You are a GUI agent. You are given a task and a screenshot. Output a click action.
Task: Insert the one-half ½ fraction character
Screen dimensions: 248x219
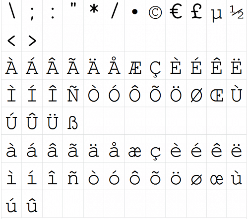(237, 12)
